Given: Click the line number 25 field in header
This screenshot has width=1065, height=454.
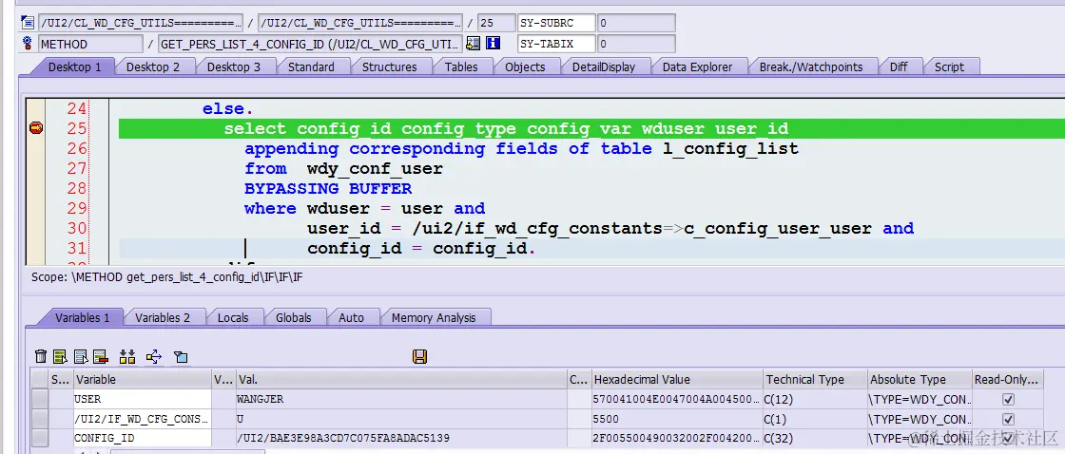Looking at the screenshot, I should 495,23.
